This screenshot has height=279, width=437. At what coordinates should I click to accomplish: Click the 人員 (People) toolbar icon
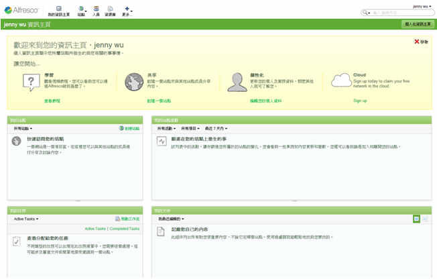click(96, 11)
